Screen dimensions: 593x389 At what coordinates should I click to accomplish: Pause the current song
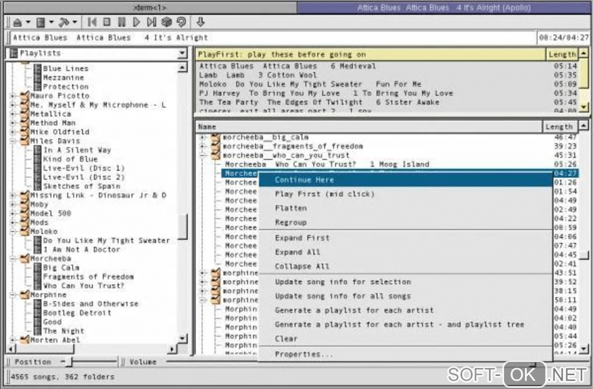tap(122, 22)
